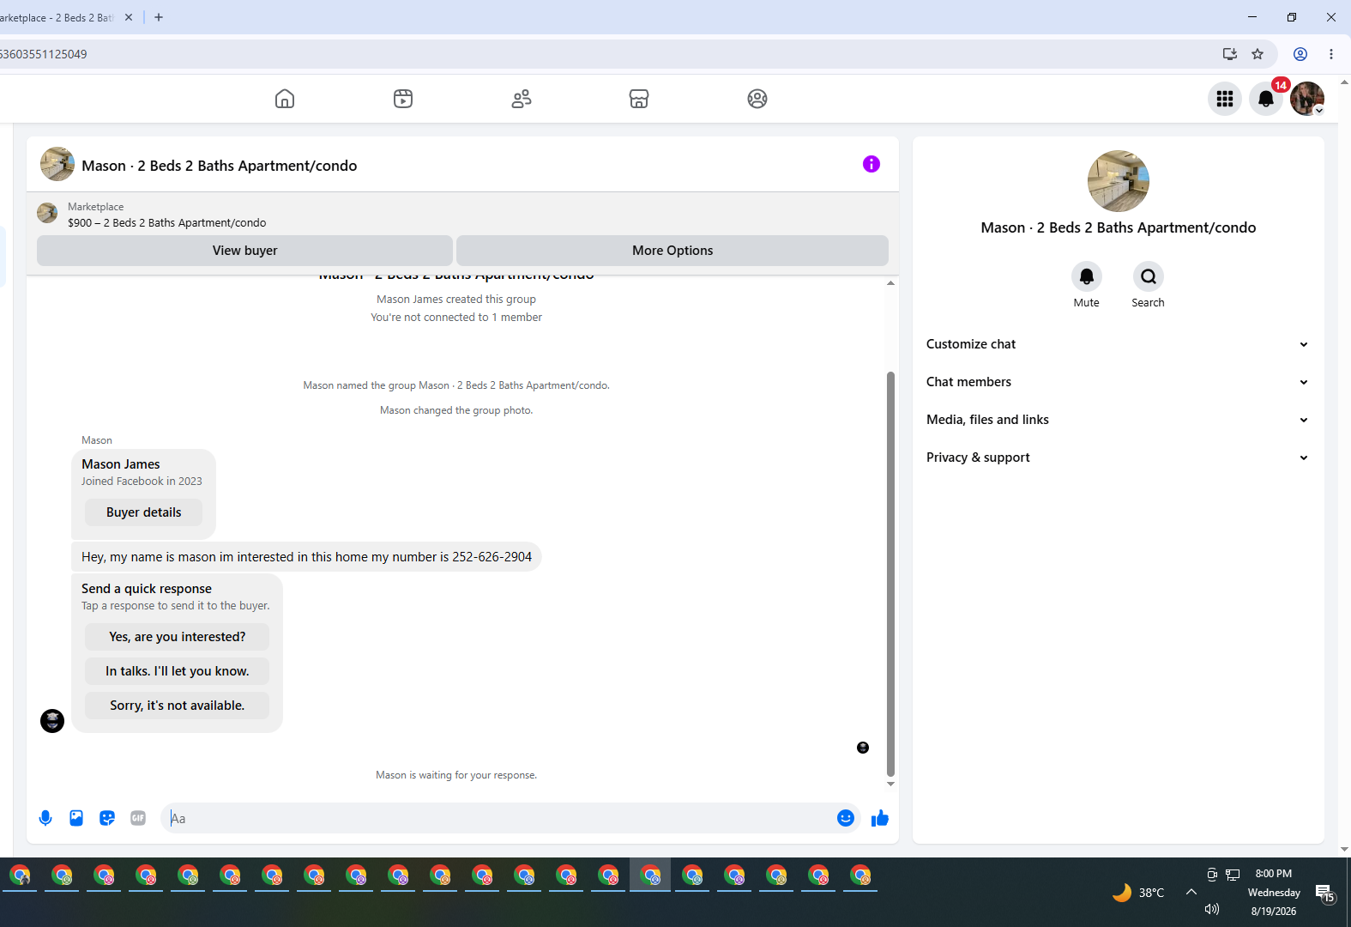This screenshot has height=927, width=1351.
Task: Click the chat header apartment thumbnail
Action: click(x=57, y=164)
